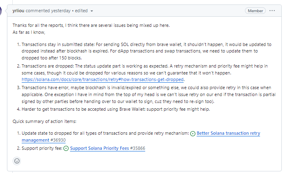Open the three-dot comment options menu
283x173 pixels.
[x=272, y=11]
